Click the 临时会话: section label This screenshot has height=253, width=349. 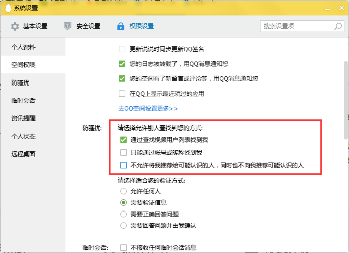pos(95,247)
